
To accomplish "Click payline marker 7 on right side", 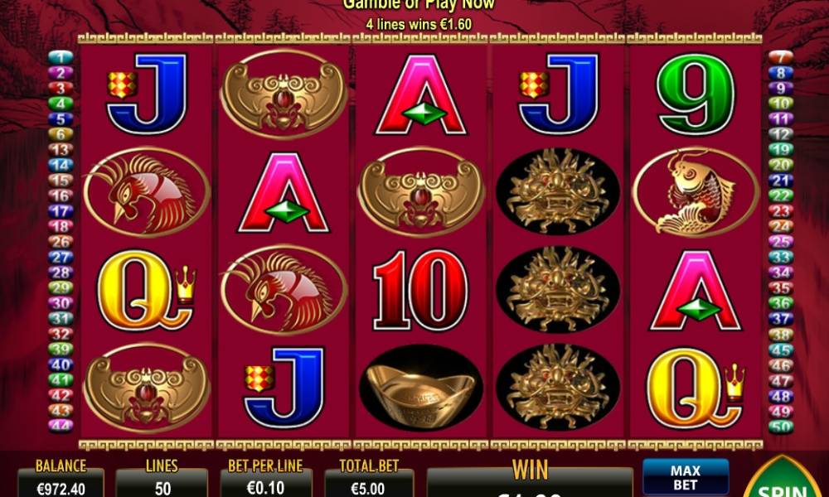I will 780,58.
